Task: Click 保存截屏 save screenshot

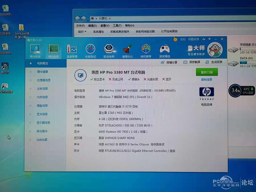Action: 192,62
